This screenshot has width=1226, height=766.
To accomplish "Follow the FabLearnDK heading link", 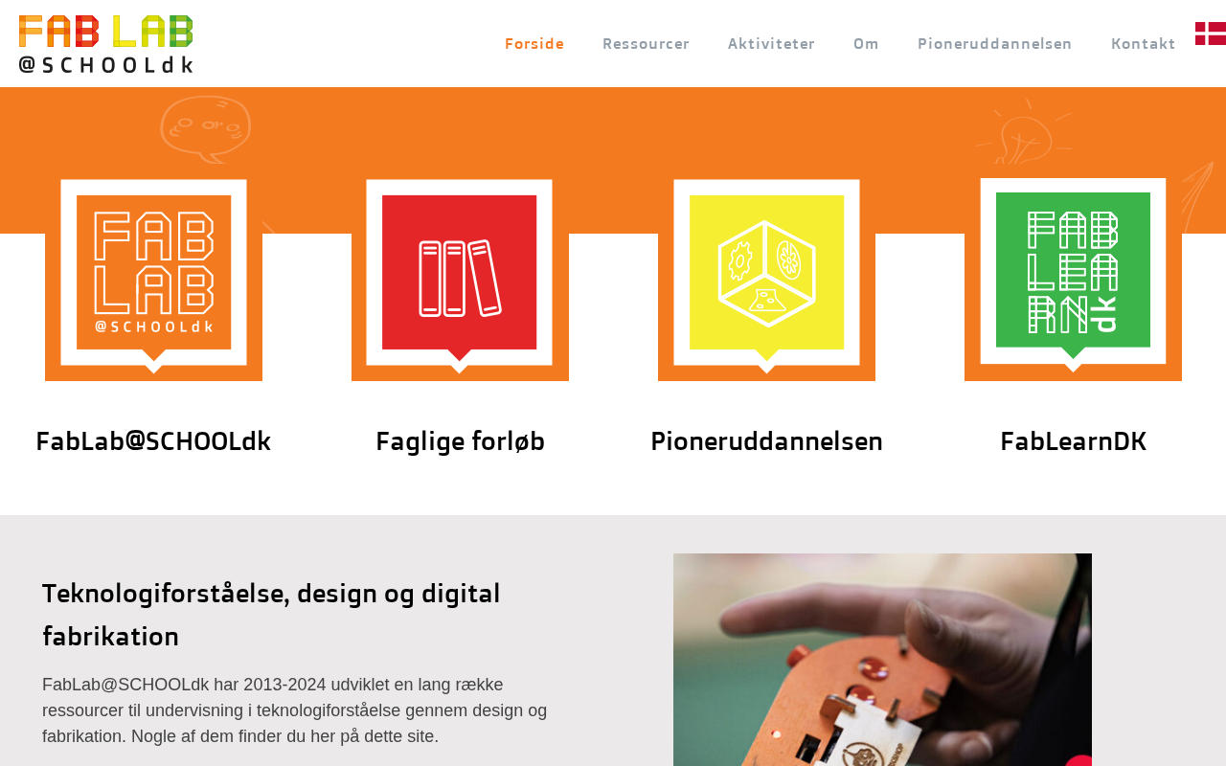I will pyautogui.click(x=1073, y=441).
